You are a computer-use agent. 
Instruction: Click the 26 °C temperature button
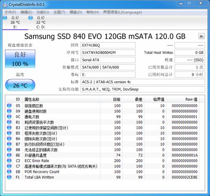tap(20, 85)
